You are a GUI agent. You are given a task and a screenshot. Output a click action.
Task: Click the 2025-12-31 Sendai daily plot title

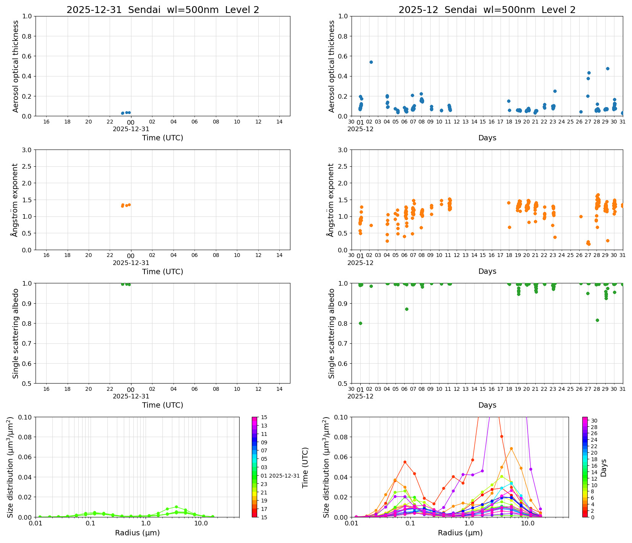[x=163, y=10]
